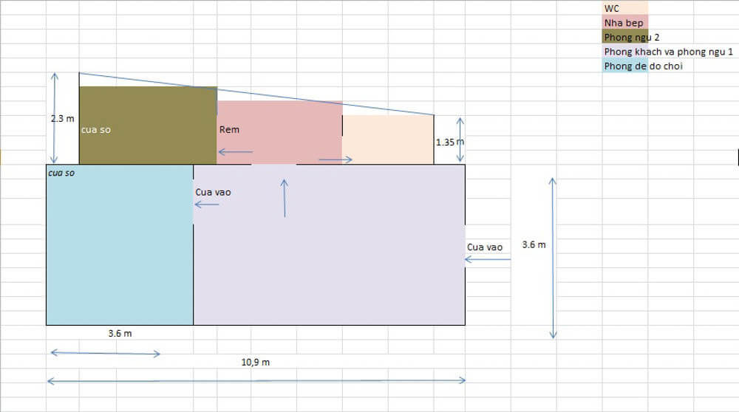Select the 1.35 m vertical dimension arrow
This screenshot has width=739, height=412.
460,140
